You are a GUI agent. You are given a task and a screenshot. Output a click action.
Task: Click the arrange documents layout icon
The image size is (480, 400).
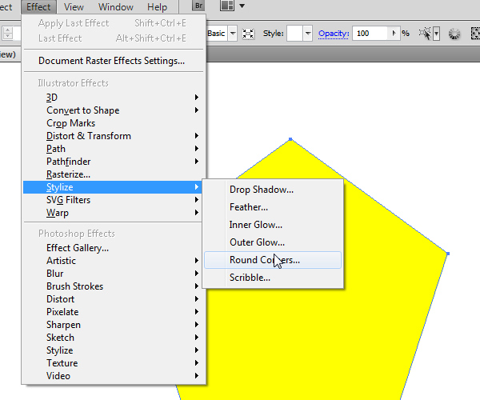227,6
